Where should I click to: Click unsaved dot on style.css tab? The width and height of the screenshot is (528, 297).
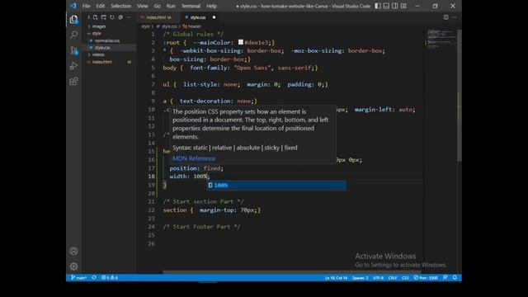(x=214, y=17)
